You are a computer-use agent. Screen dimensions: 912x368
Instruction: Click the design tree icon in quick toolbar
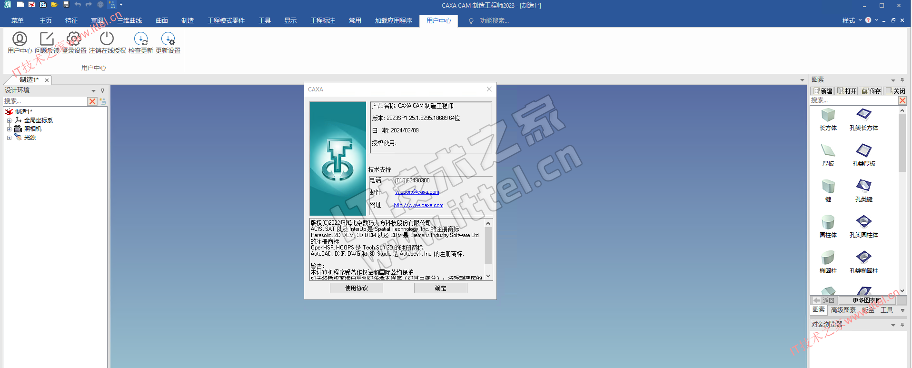pos(112,5)
